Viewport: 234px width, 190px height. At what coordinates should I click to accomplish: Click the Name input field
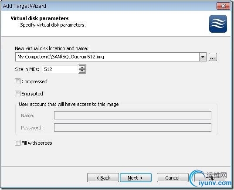click(132, 115)
